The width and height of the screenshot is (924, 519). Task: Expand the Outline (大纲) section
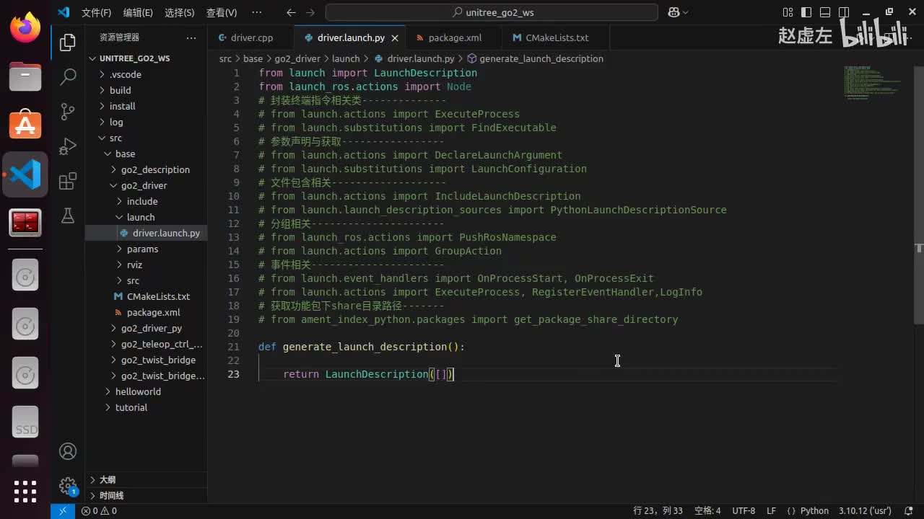click(146, 479)
